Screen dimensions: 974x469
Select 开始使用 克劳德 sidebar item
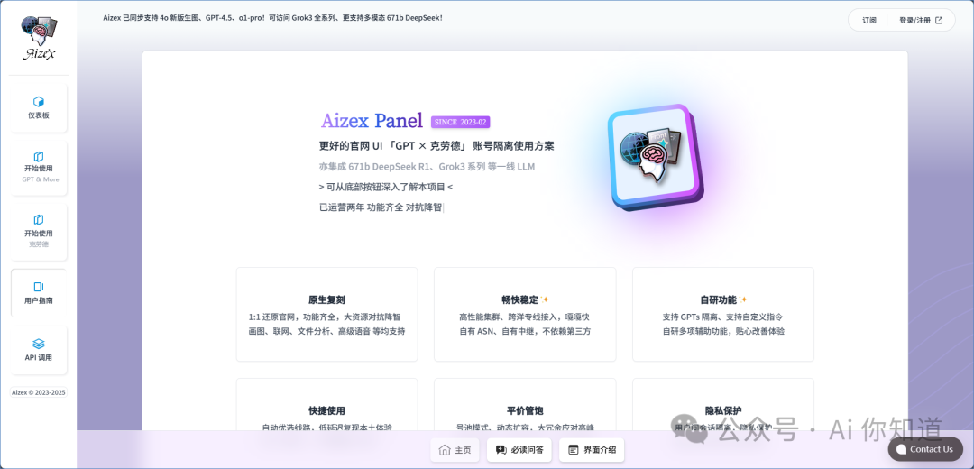tap(39, 233)
